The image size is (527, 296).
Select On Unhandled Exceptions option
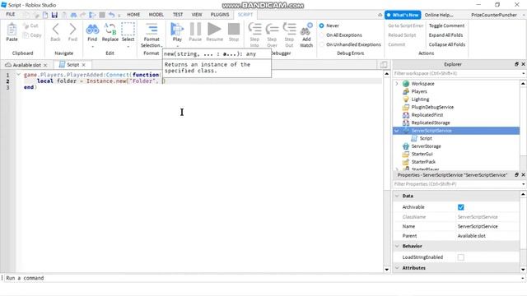[x=322, y=44]
